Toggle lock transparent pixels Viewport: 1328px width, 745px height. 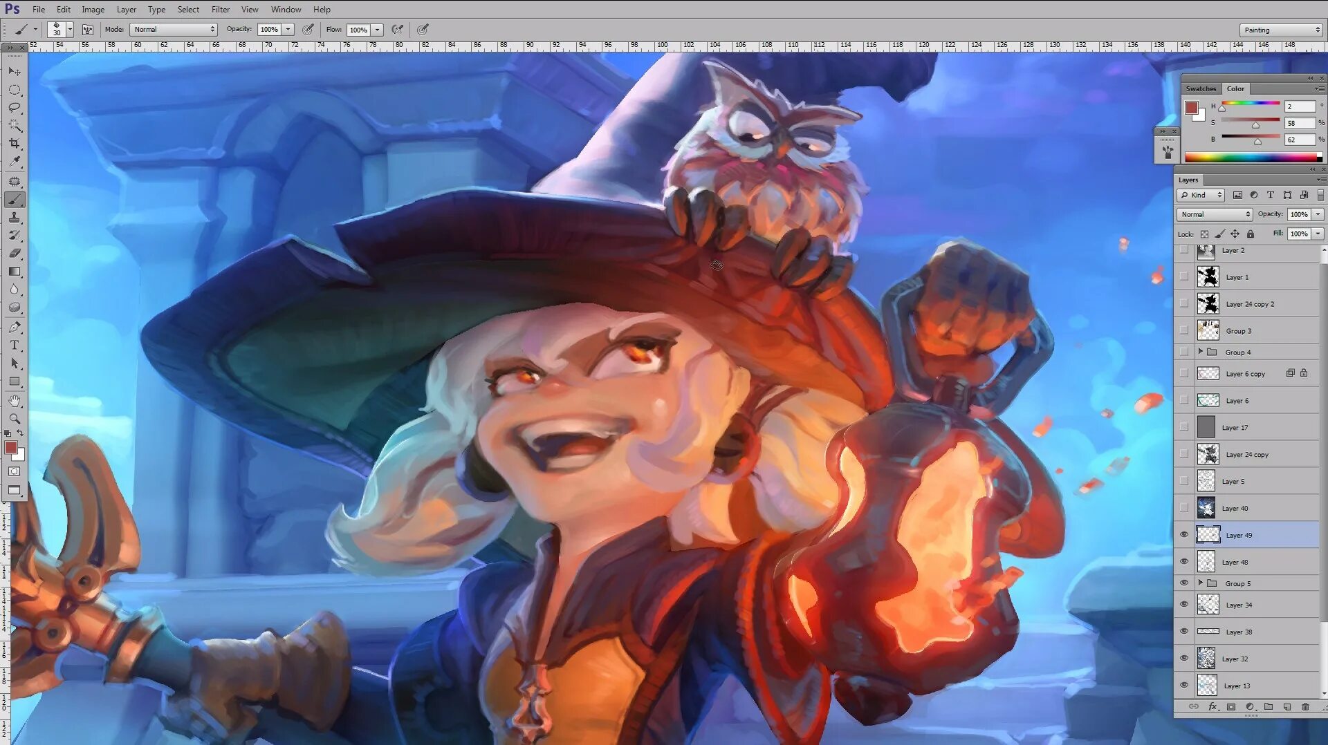1204,234
